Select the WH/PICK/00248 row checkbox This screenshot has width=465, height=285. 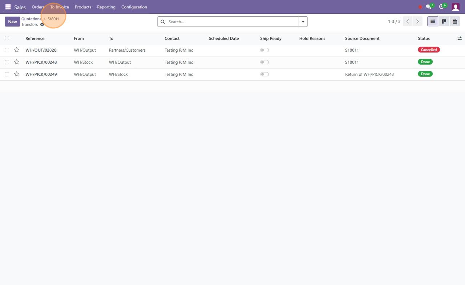point(7,62)
